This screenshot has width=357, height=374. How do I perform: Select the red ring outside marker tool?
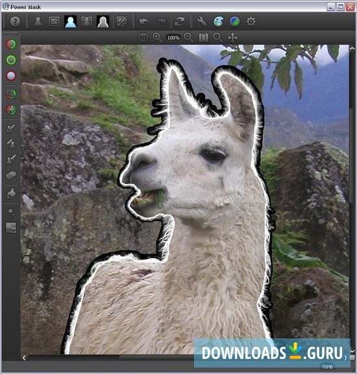click(11, 76)
